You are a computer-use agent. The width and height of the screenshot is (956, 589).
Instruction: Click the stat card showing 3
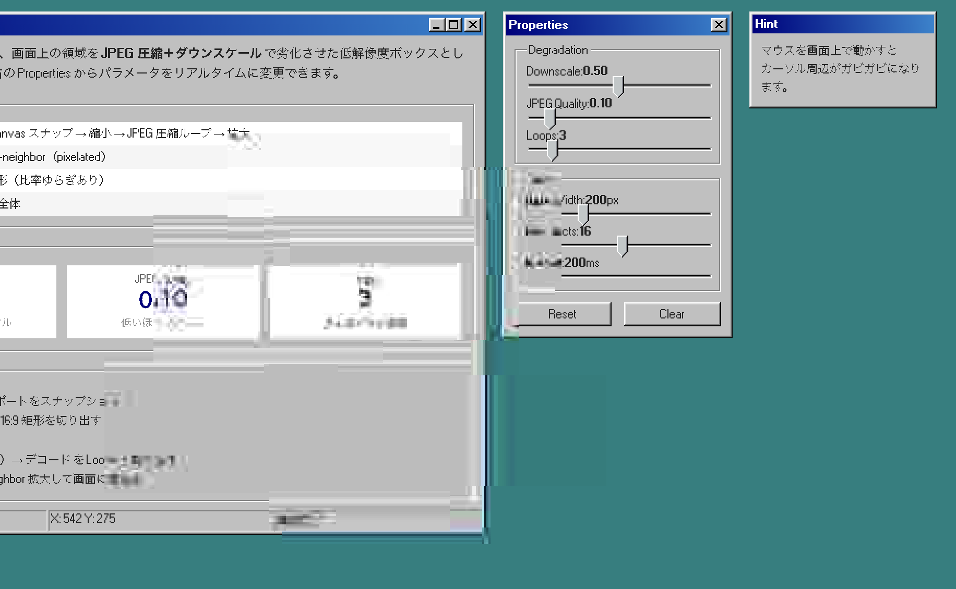click(365, 302)
